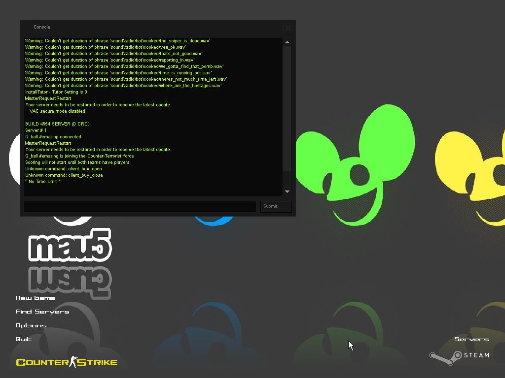Click the '* No Time Limit *' line

[x=43, y=182]
